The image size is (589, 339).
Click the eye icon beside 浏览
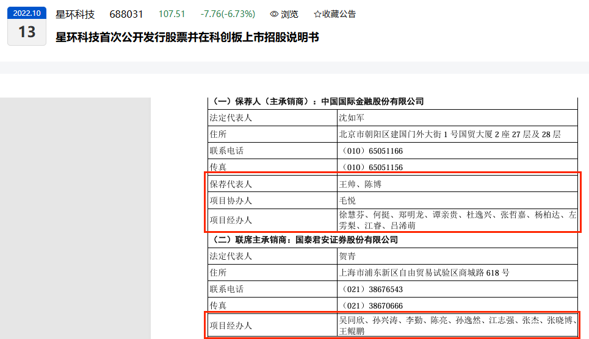coord(274,14)
